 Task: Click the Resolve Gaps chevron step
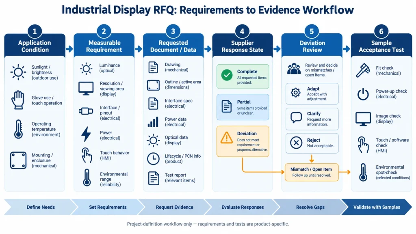(x=310, y=207)
